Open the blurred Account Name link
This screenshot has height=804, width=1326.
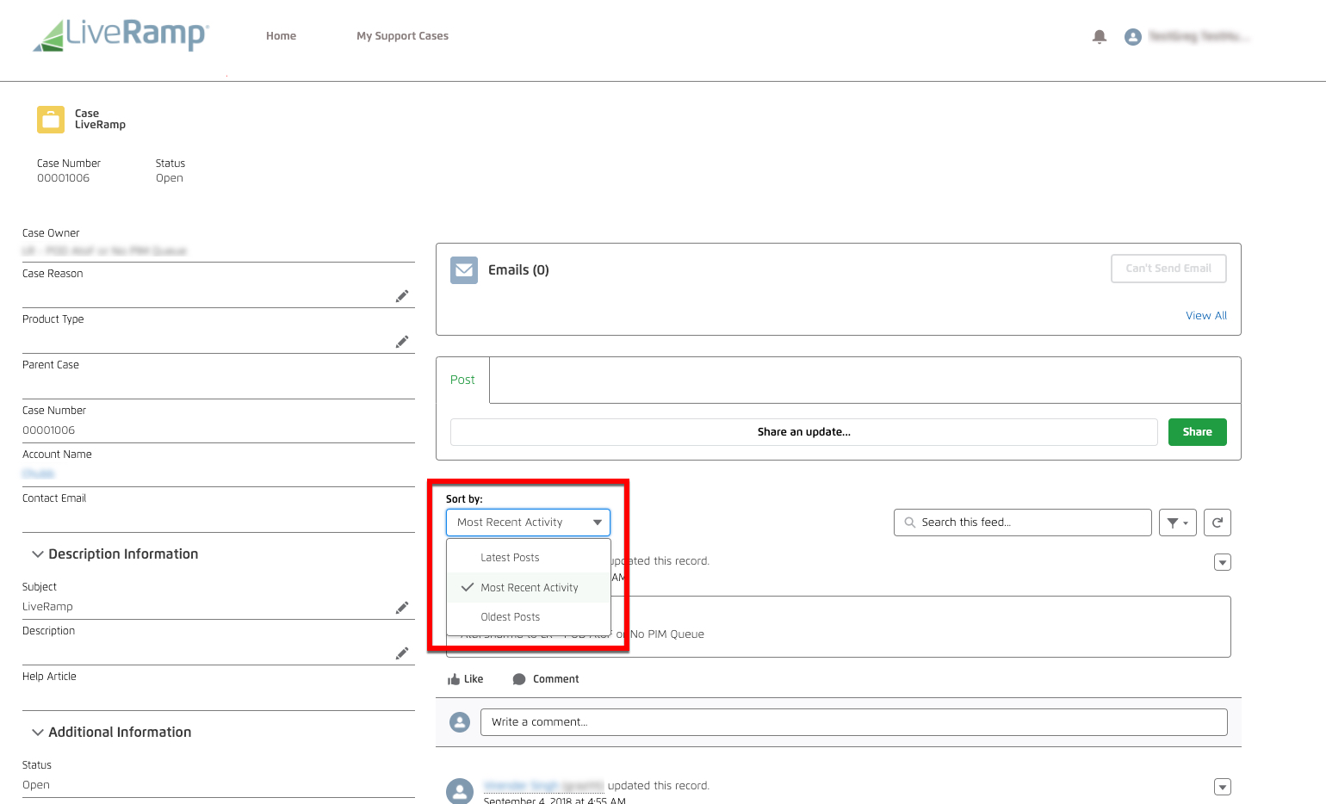point(39,474)
